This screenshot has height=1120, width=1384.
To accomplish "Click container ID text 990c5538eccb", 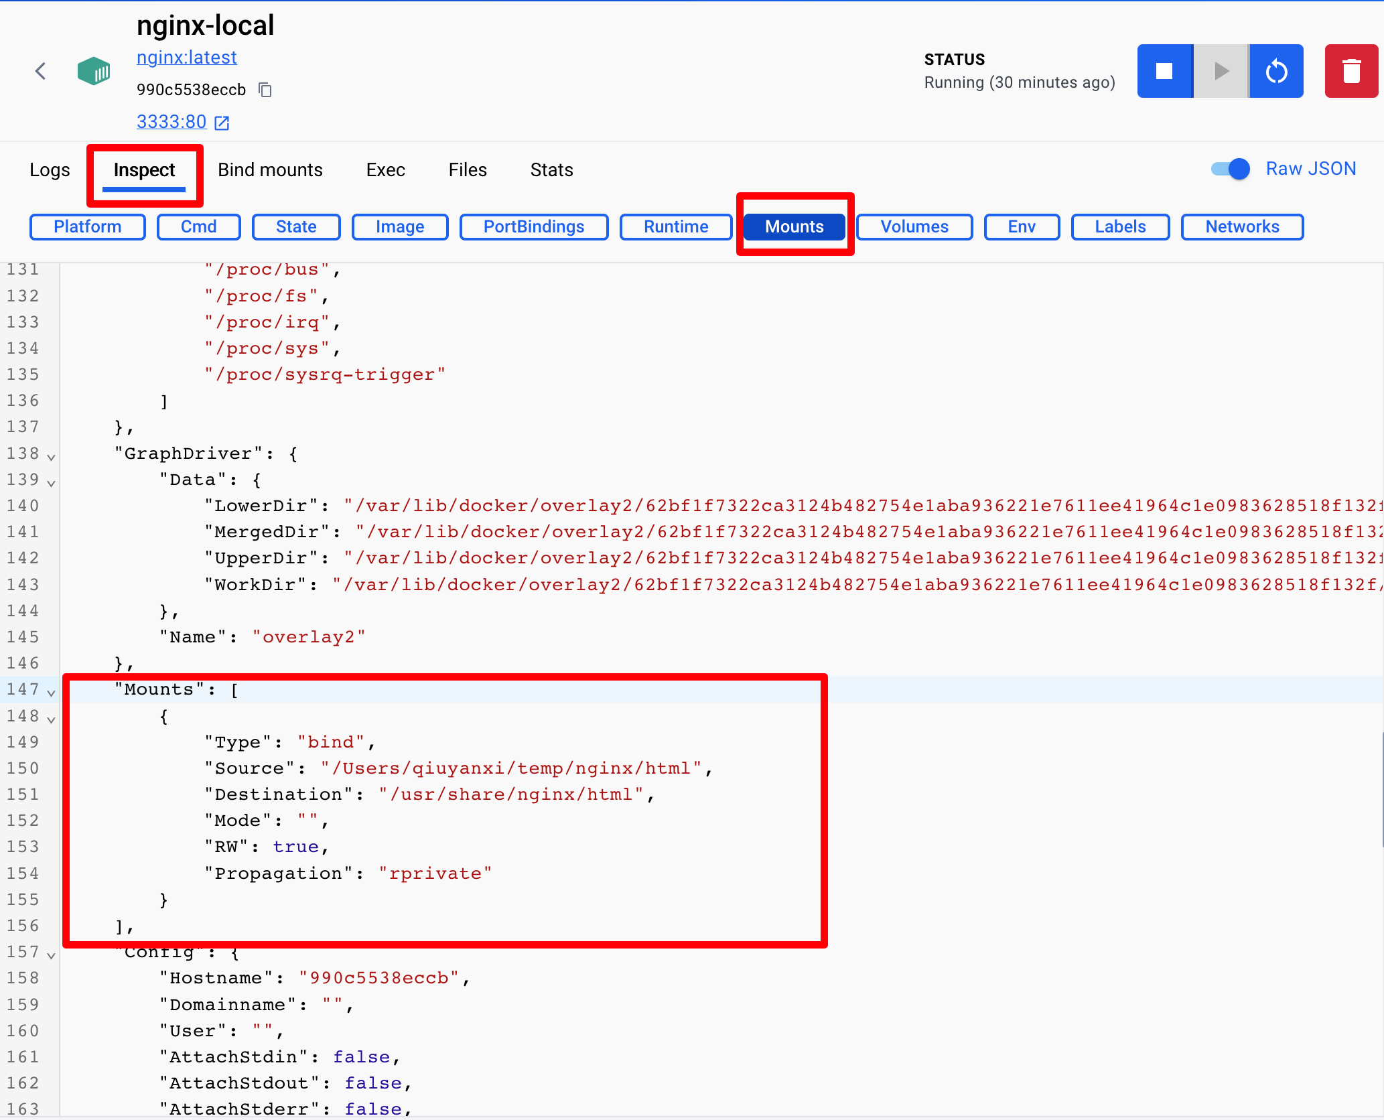I will pos(191,90).
